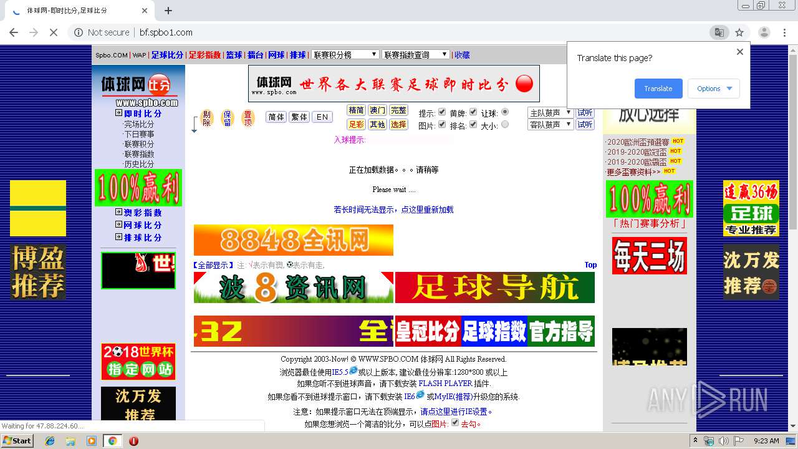798x449 pixels.
Task: Click the Top link
Action: [590, 265]
